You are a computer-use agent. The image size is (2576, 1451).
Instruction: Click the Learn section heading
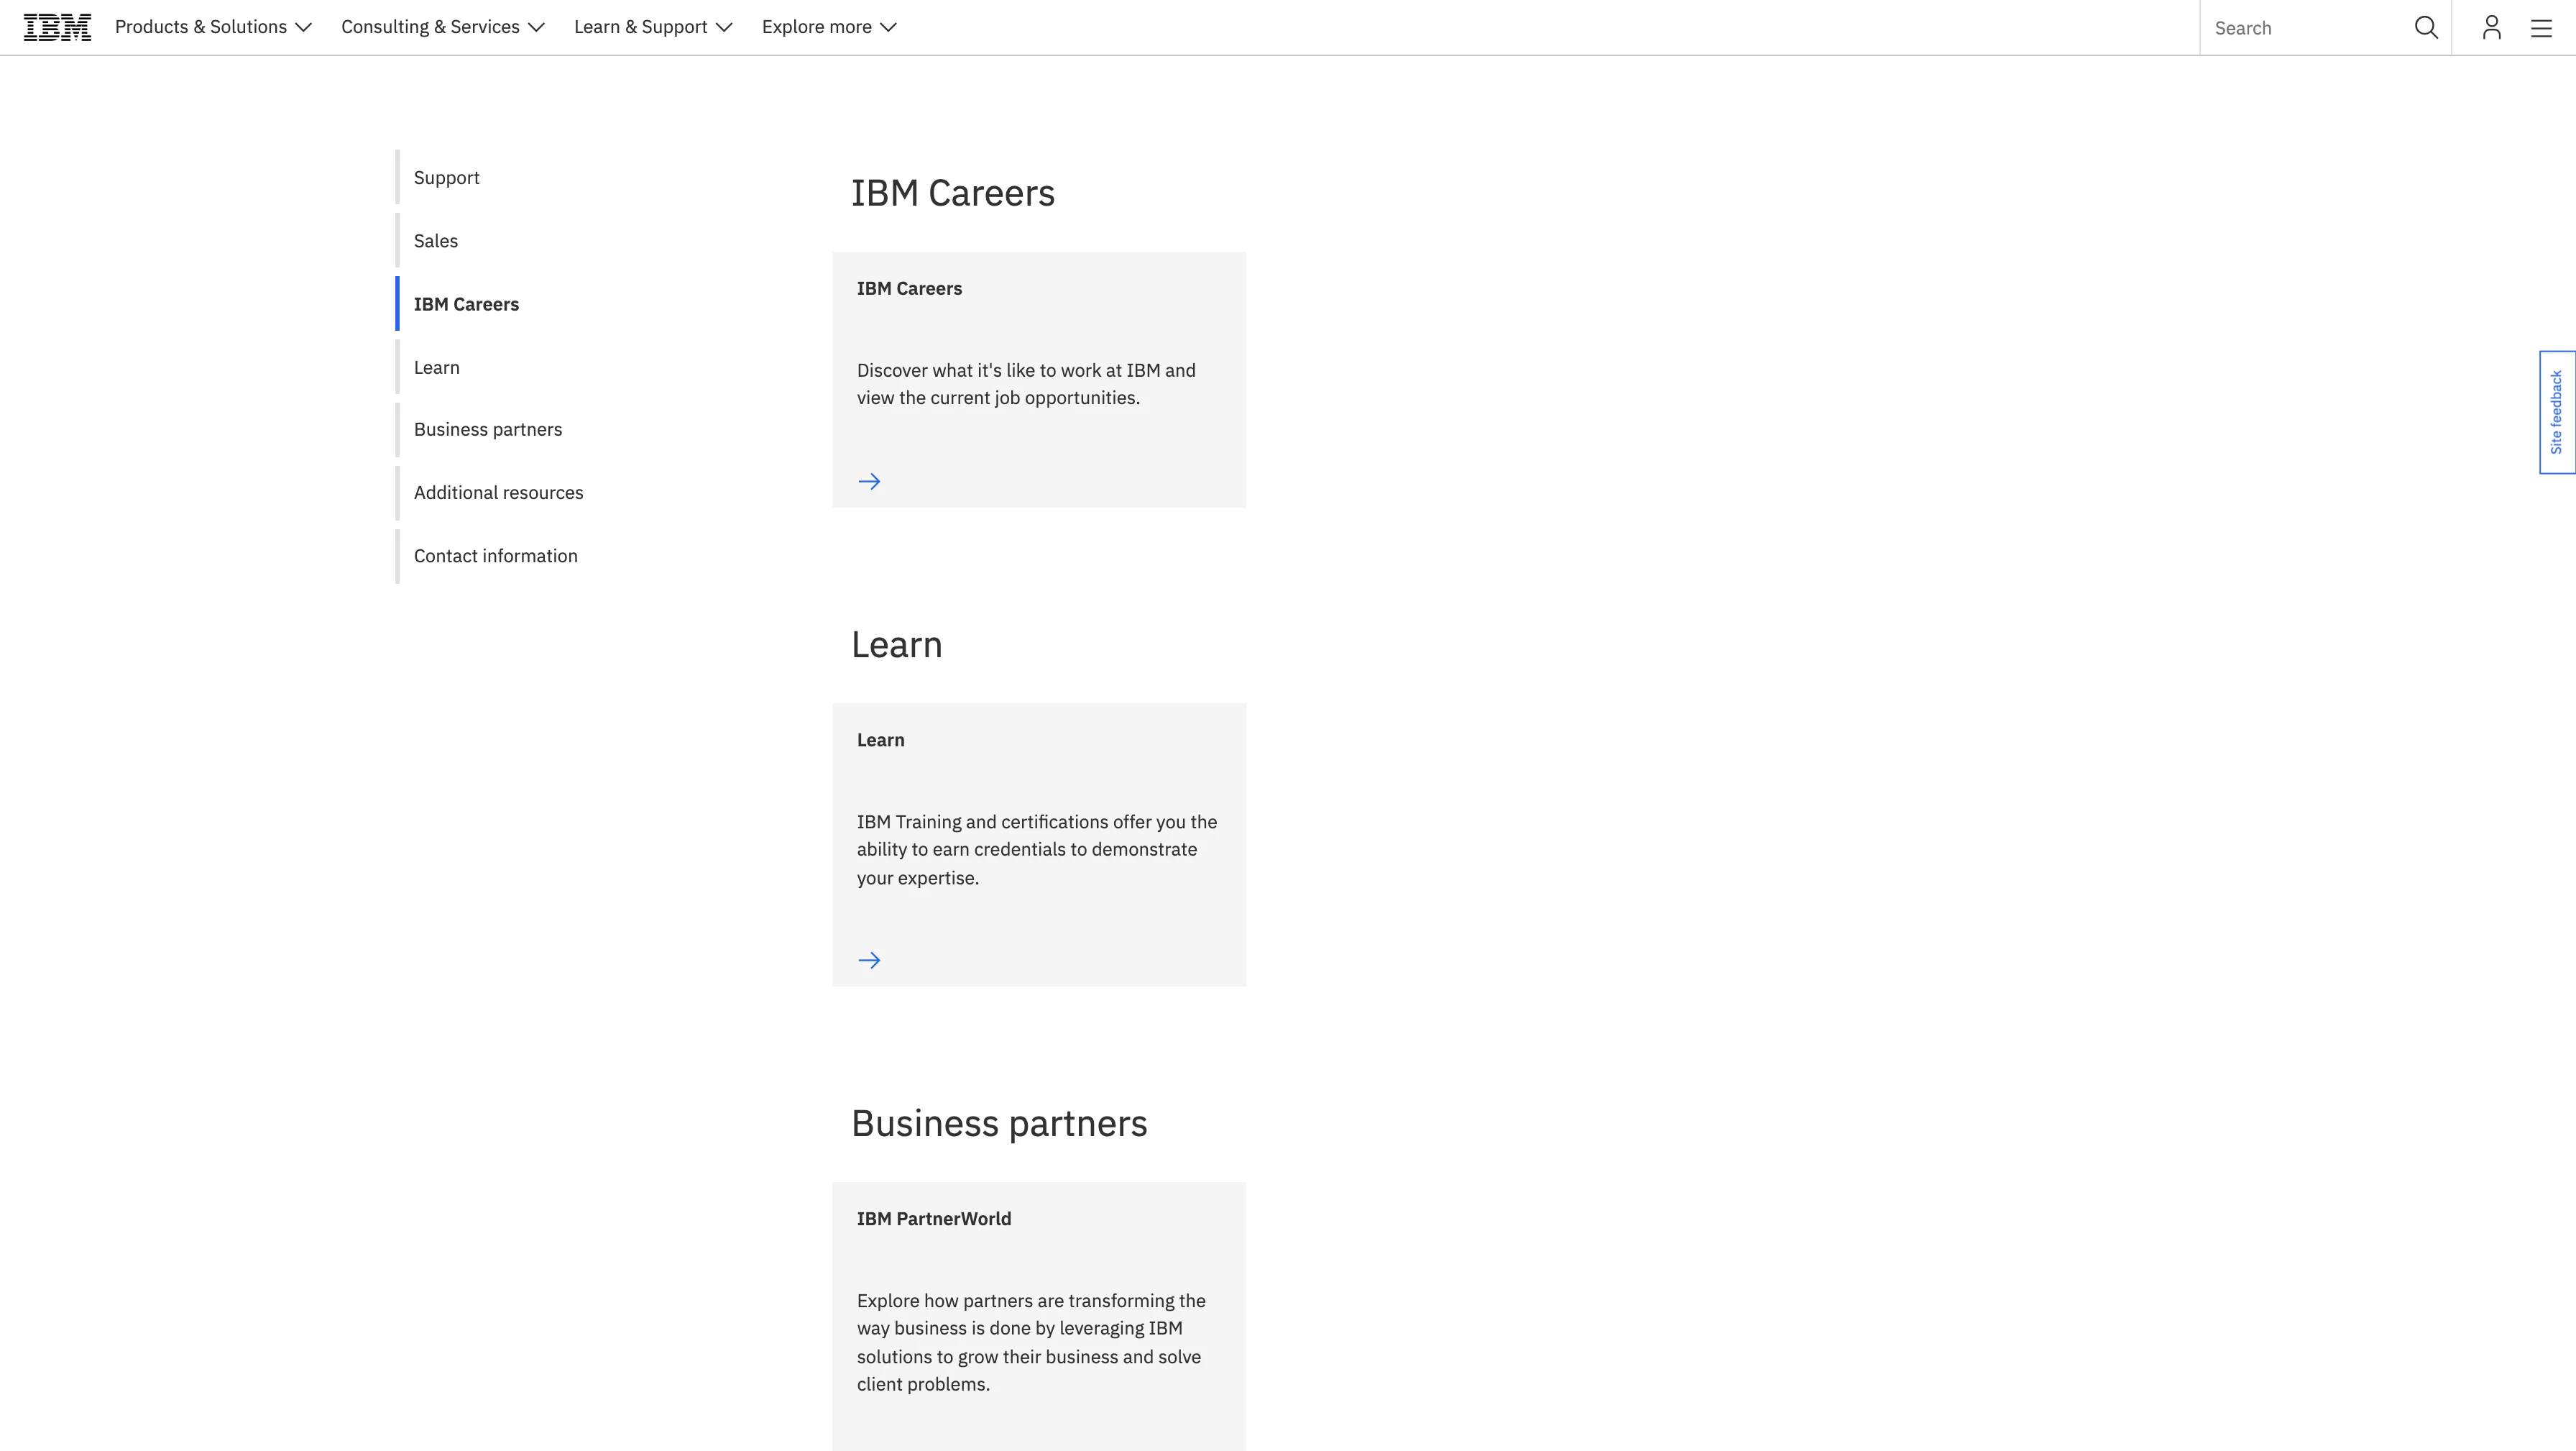coord(897,644)
